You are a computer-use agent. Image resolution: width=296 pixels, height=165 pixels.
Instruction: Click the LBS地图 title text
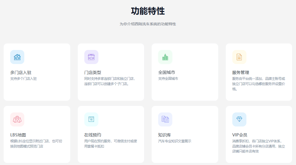click(x=18, y=135)
